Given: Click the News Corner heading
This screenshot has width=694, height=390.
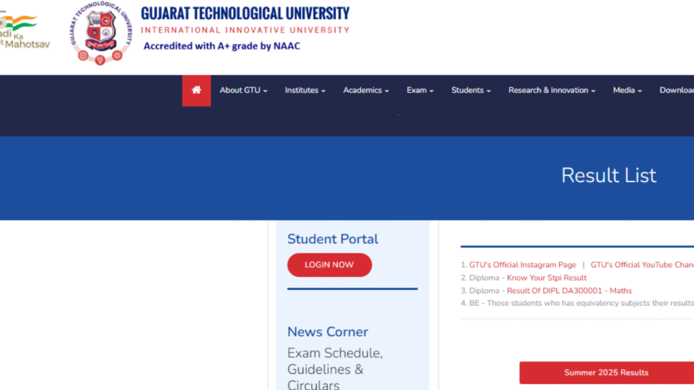Looking at the screenshot, I should 327,332.
